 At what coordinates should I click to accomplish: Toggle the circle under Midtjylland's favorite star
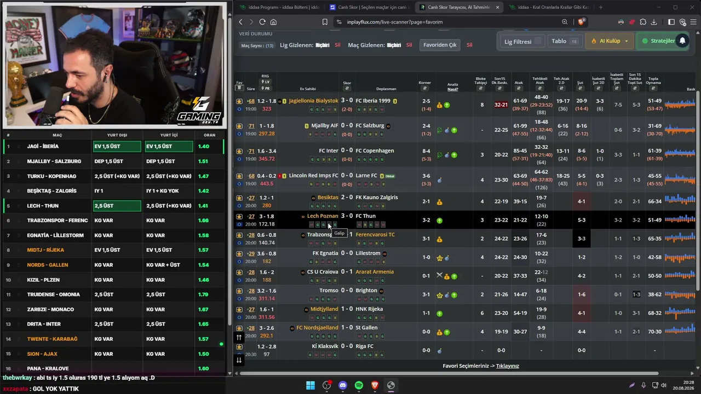239,317
